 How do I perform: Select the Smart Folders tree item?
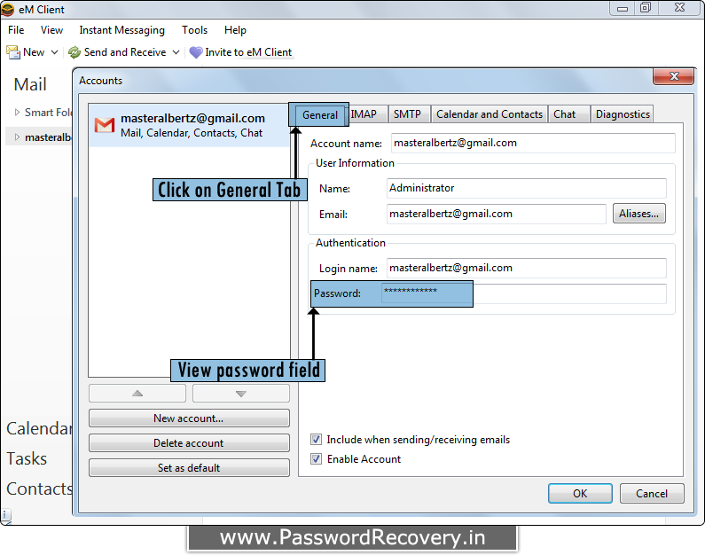point(48,113)
